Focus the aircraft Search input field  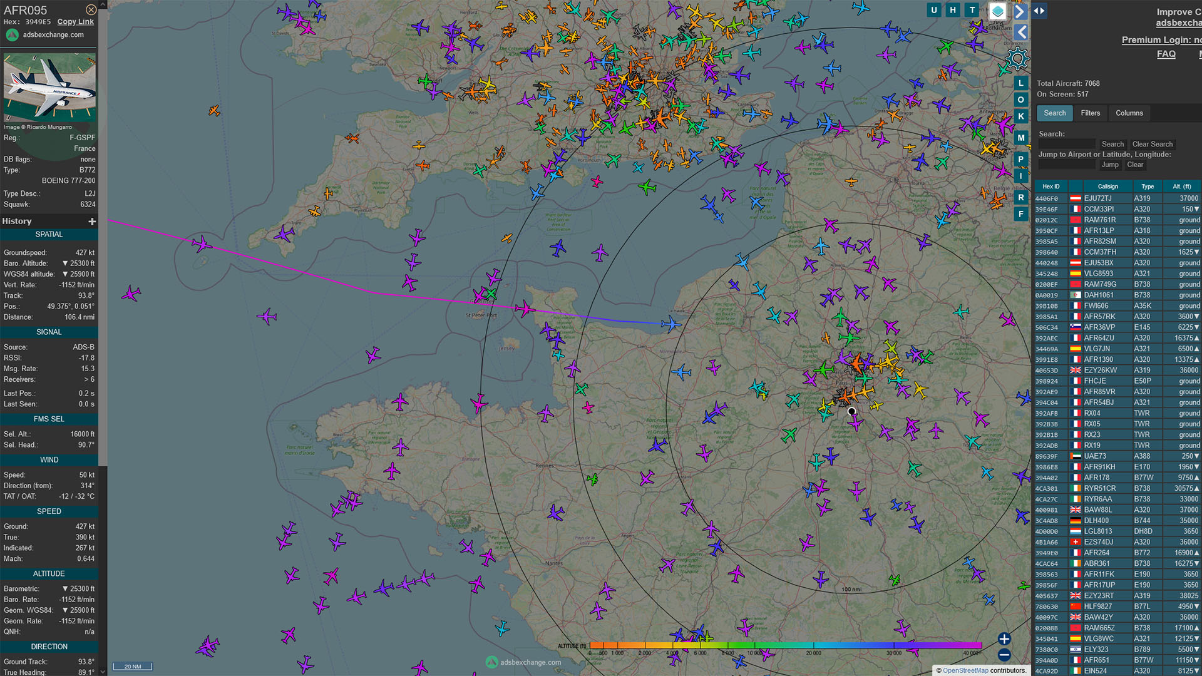[1067, 145]
